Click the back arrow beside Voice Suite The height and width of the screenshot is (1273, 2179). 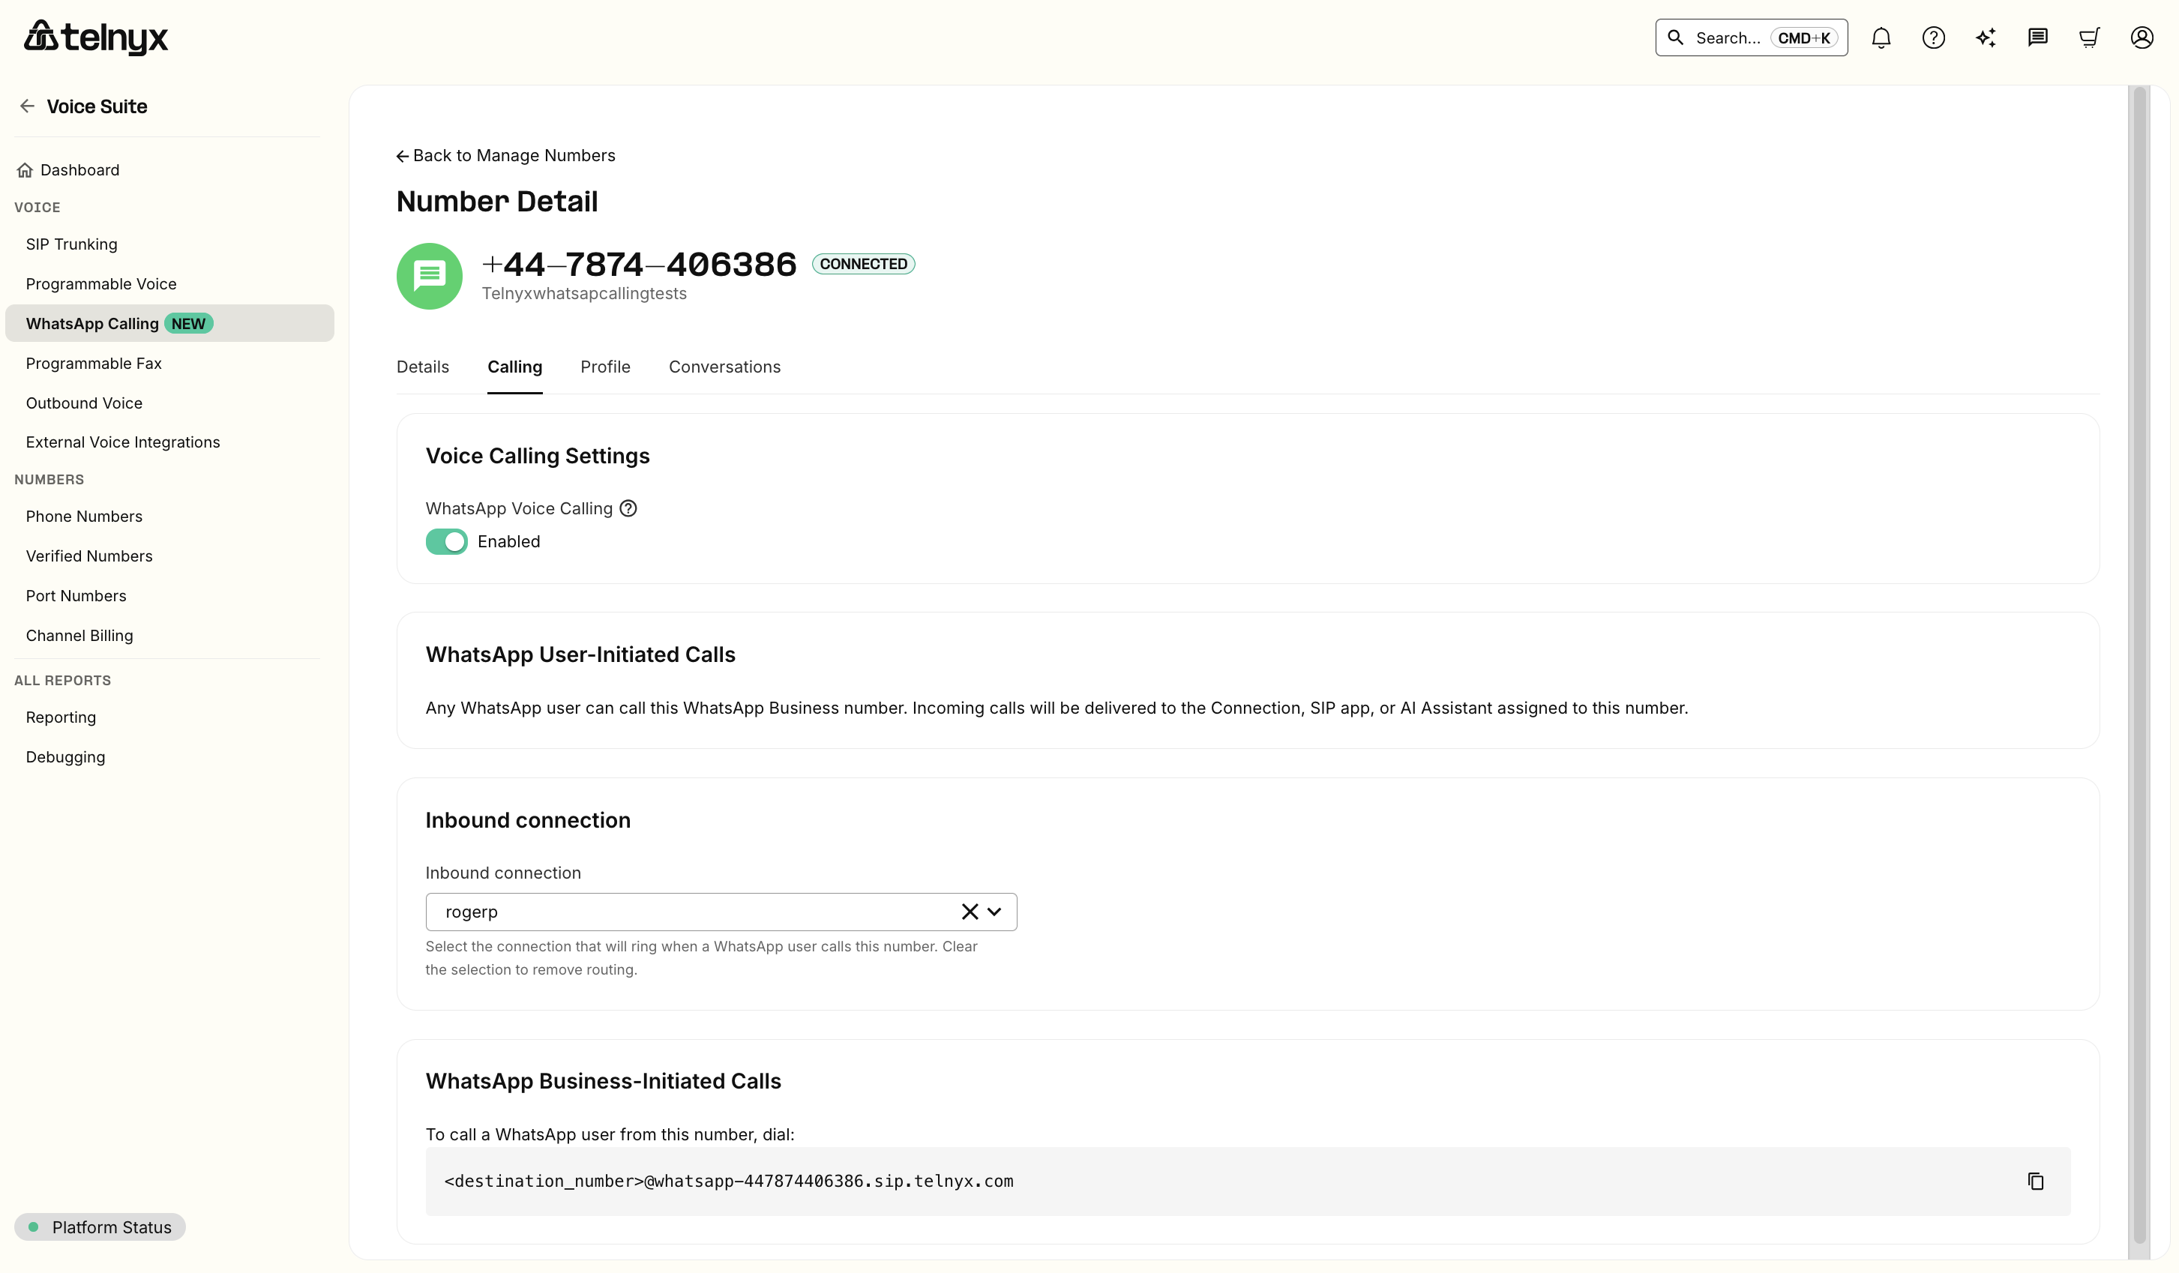pos(28,106)
